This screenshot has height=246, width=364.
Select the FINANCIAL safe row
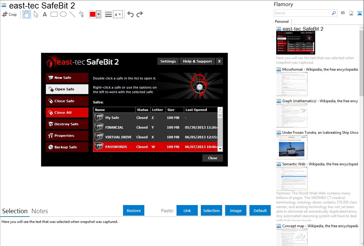click(x=156, y=127)
